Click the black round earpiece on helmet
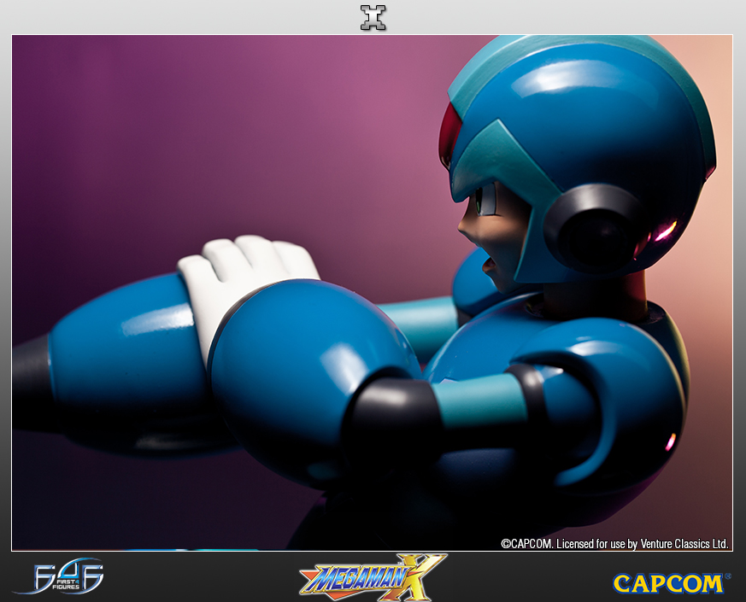This screenshot has width=746, height=602. (595, 227)
